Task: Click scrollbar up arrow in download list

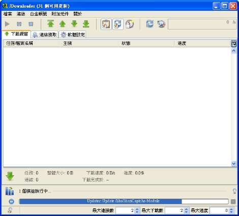Action: [x=233, y=51]
